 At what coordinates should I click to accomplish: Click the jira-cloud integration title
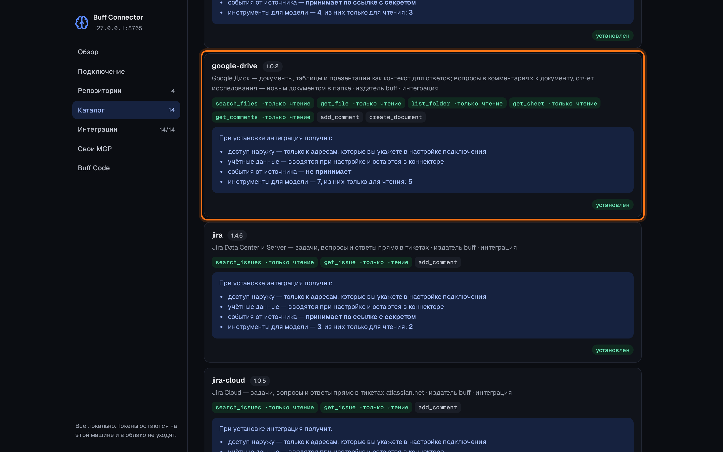click(228, 380)
